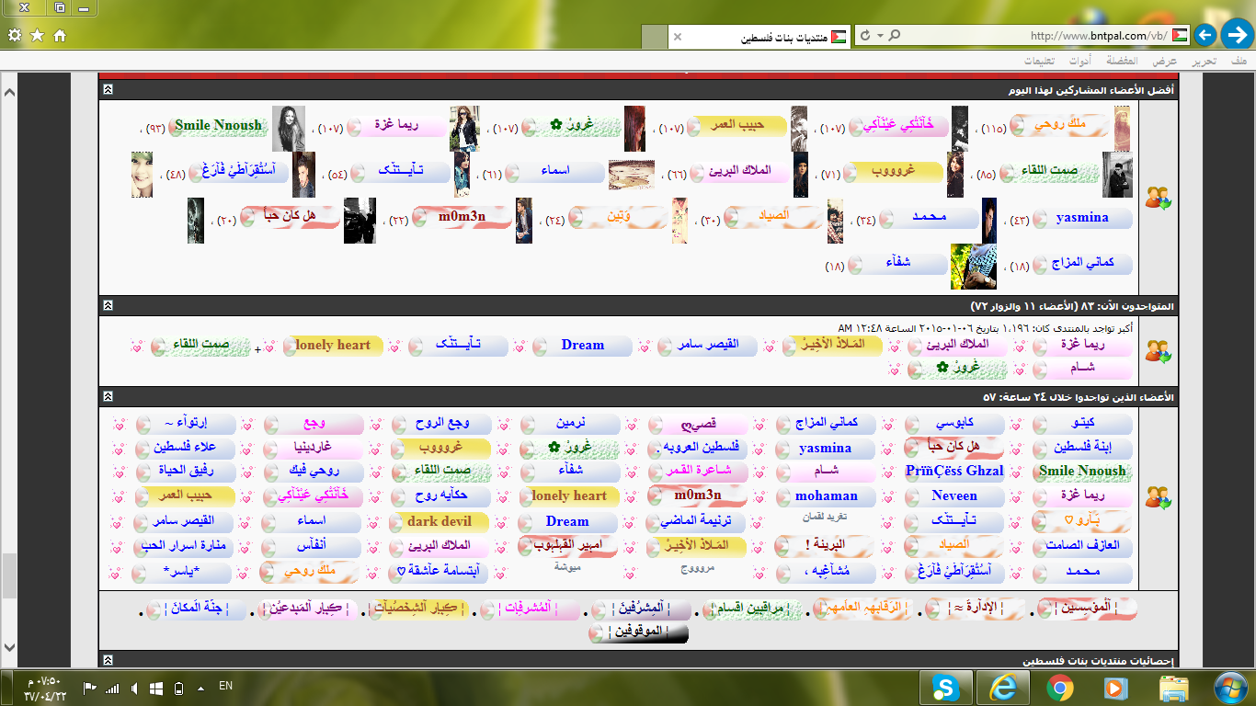
Task: Open وتين's profile in top participants
Action: [619, 218]
